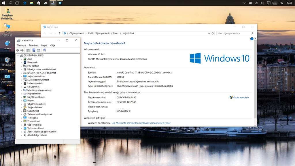Click the forward arrow in Laitehallinta toolbar

[22, 50]
